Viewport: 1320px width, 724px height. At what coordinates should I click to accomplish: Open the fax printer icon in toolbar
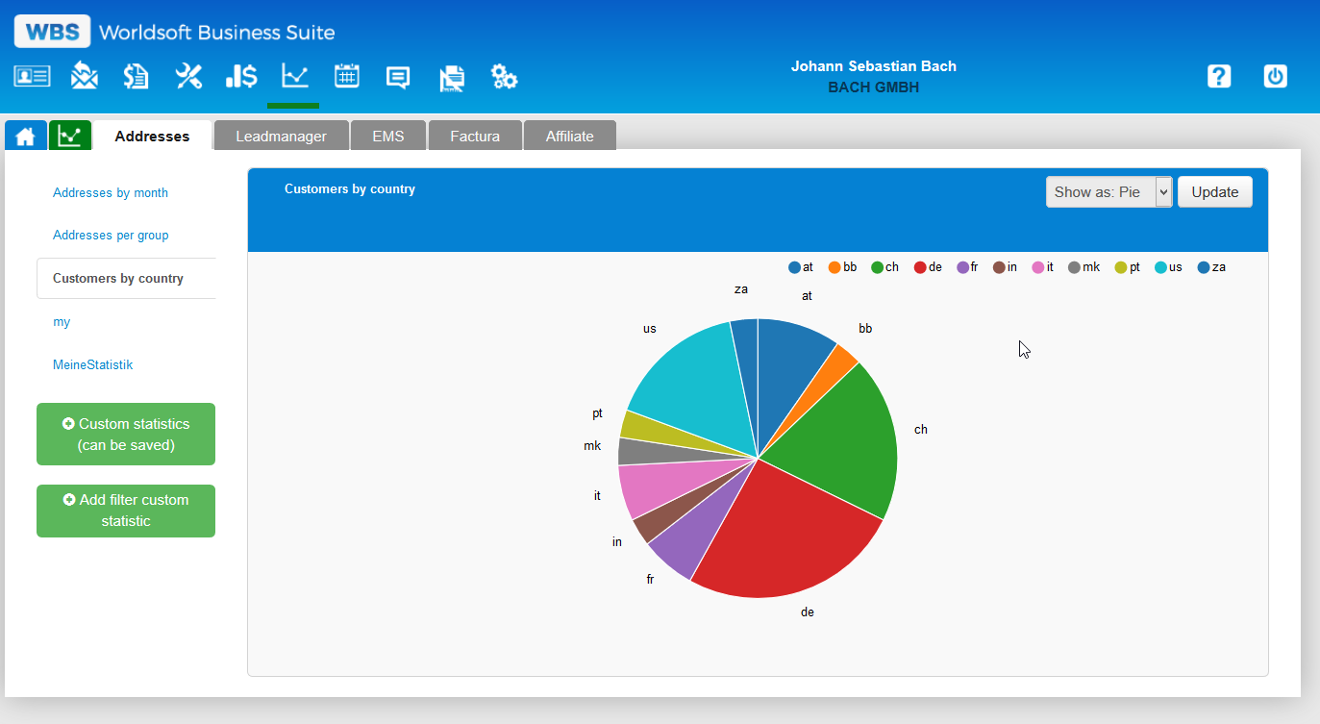[x=452, y=78]
